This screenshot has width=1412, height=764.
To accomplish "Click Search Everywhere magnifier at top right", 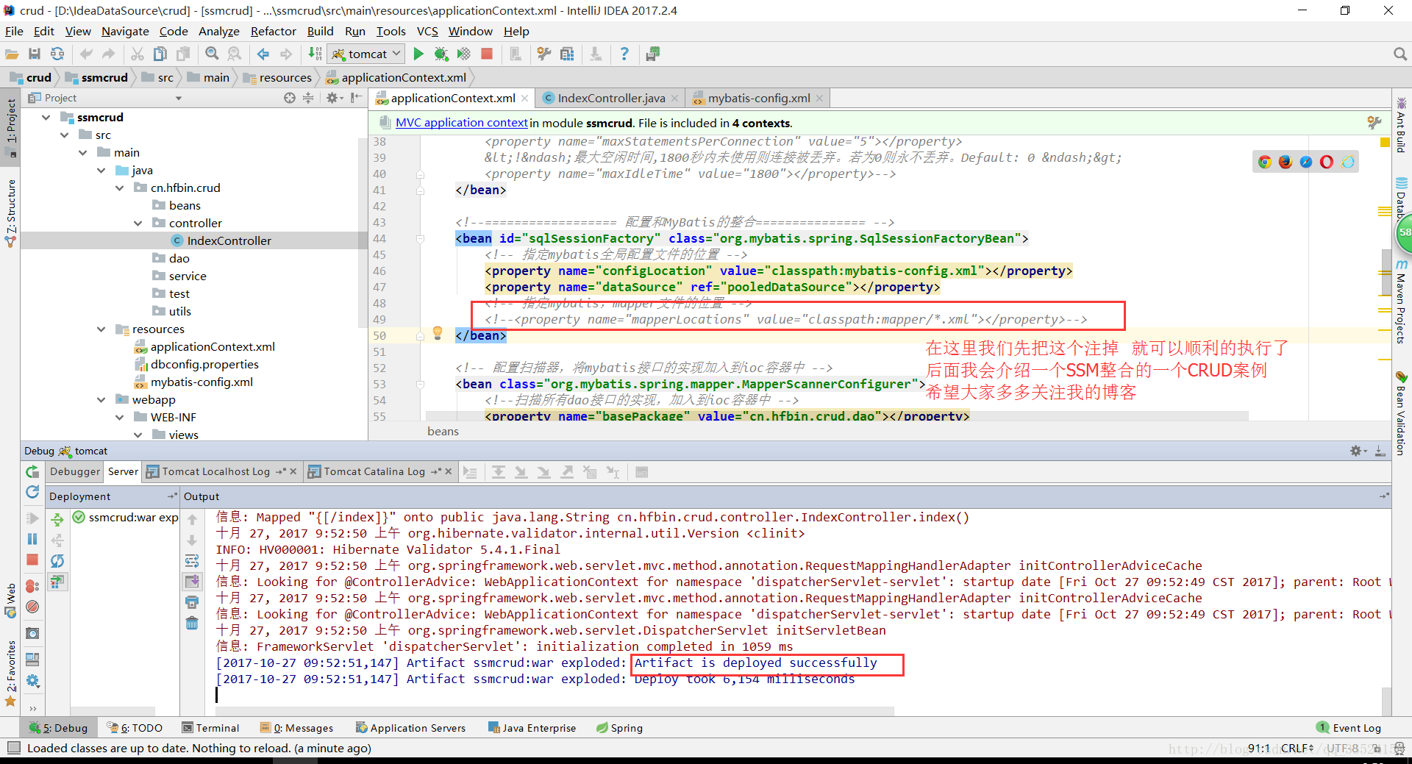I will [1399, 54].
